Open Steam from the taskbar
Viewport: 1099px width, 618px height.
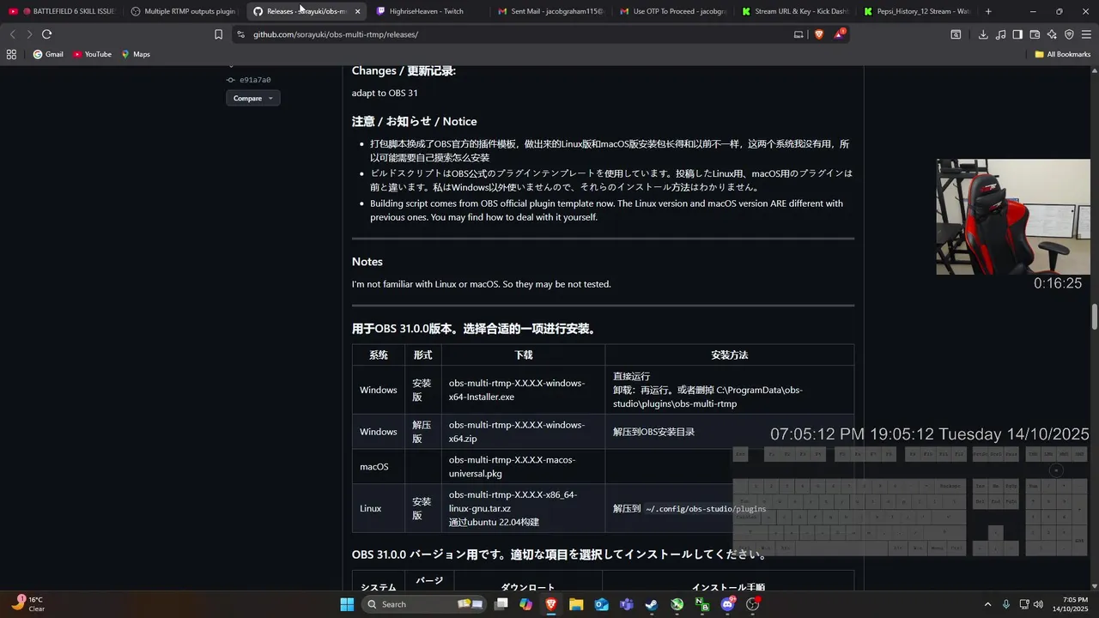[652, 604]
